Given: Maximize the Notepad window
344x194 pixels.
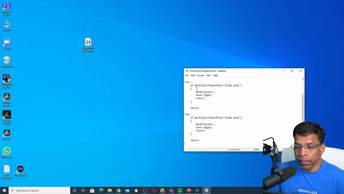Looking at the screenshot, I should [x=292, y=71].
